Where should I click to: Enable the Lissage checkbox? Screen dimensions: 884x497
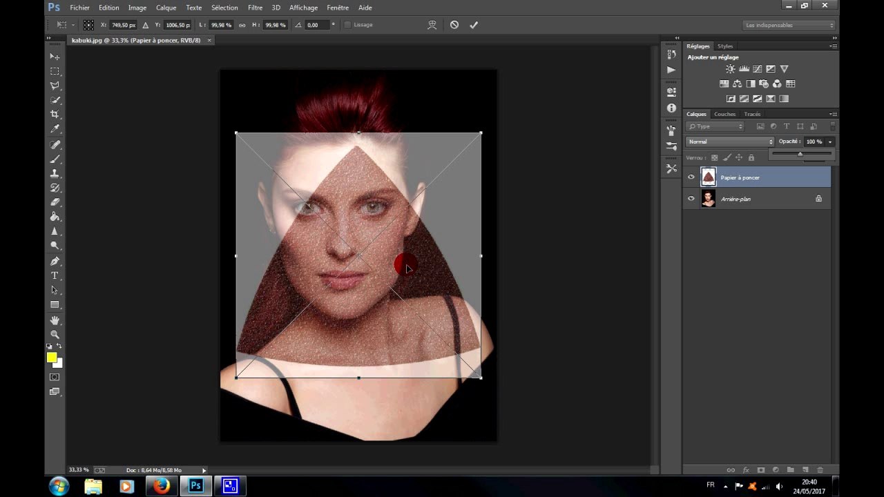(x=347, y=25)
